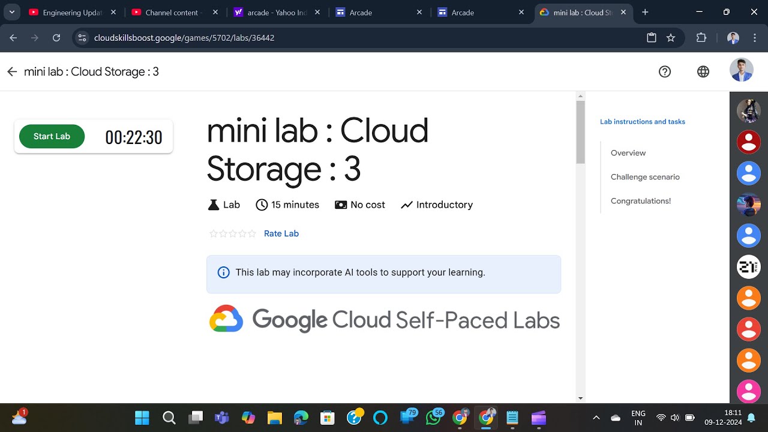Viewport: 768px width, 432px height.
Task: Click the Lab instructions and tasks heading
Action: pos(643,122)
